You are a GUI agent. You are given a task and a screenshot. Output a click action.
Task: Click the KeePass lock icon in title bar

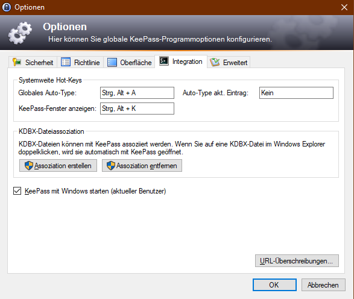point(7,7)
